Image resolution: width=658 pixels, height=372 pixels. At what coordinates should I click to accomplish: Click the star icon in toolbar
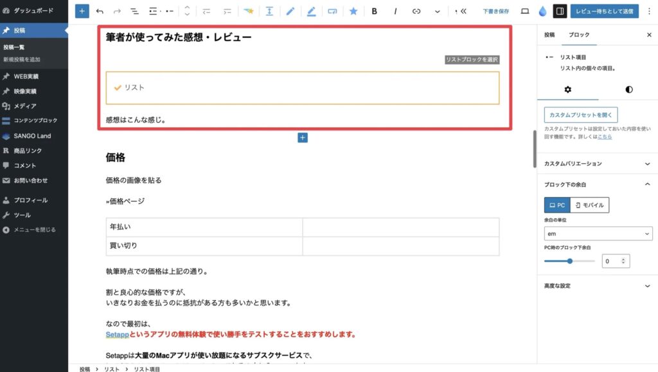tap(353, 11)
